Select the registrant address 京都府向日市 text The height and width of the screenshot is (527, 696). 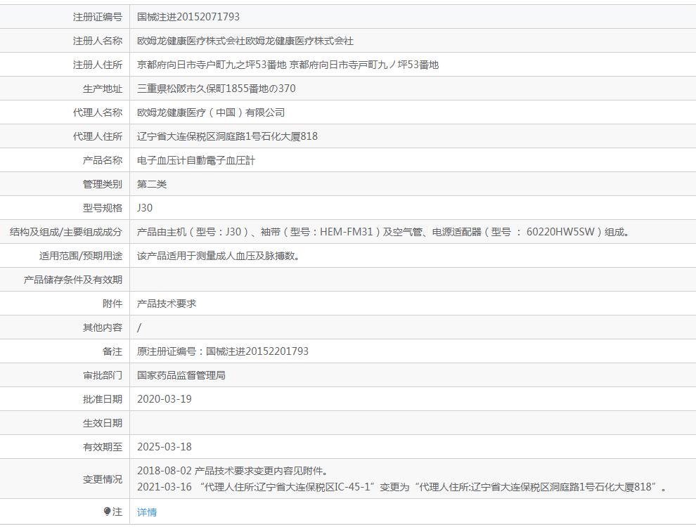(x=288, y=65)
